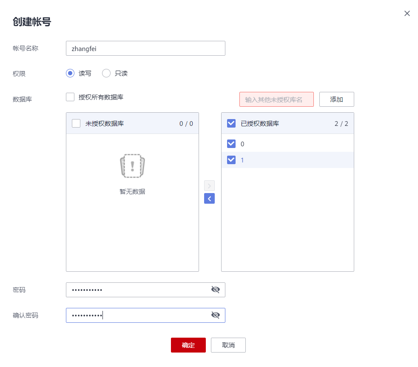Enable authorize all databases checkbox
418x367 pixels.
click(70, 97)
